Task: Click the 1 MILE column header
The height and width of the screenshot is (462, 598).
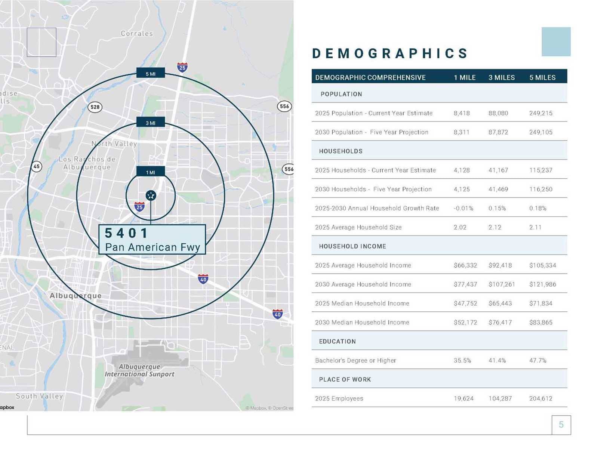Action: pos(465,77)
